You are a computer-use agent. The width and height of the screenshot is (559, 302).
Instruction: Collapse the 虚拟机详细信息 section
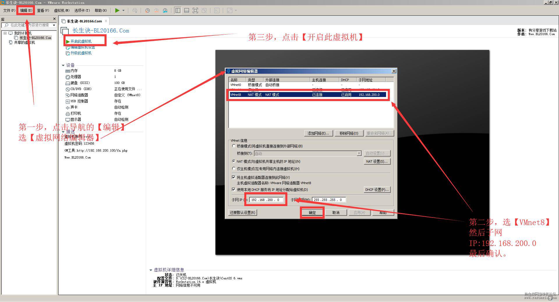(151, 270)
